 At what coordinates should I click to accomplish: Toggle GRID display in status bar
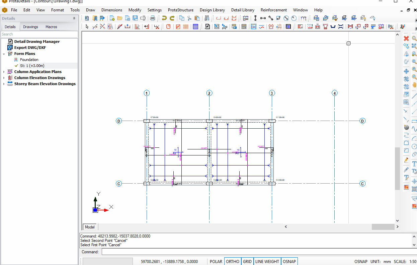point(247,261)
